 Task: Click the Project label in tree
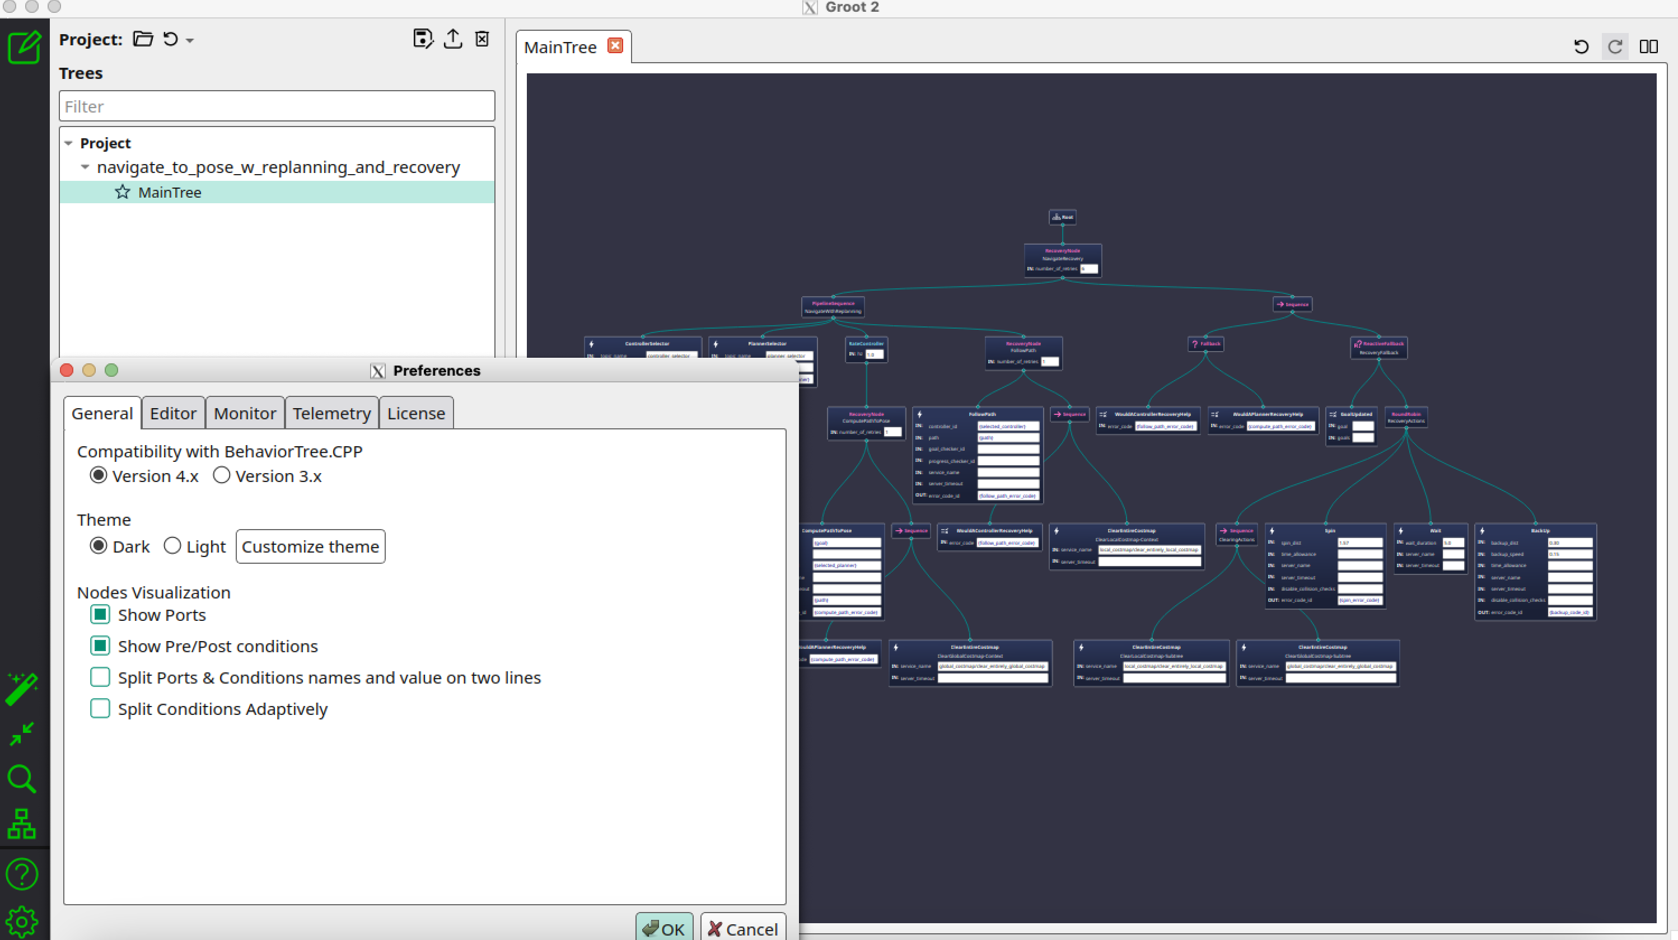[105, 143]
